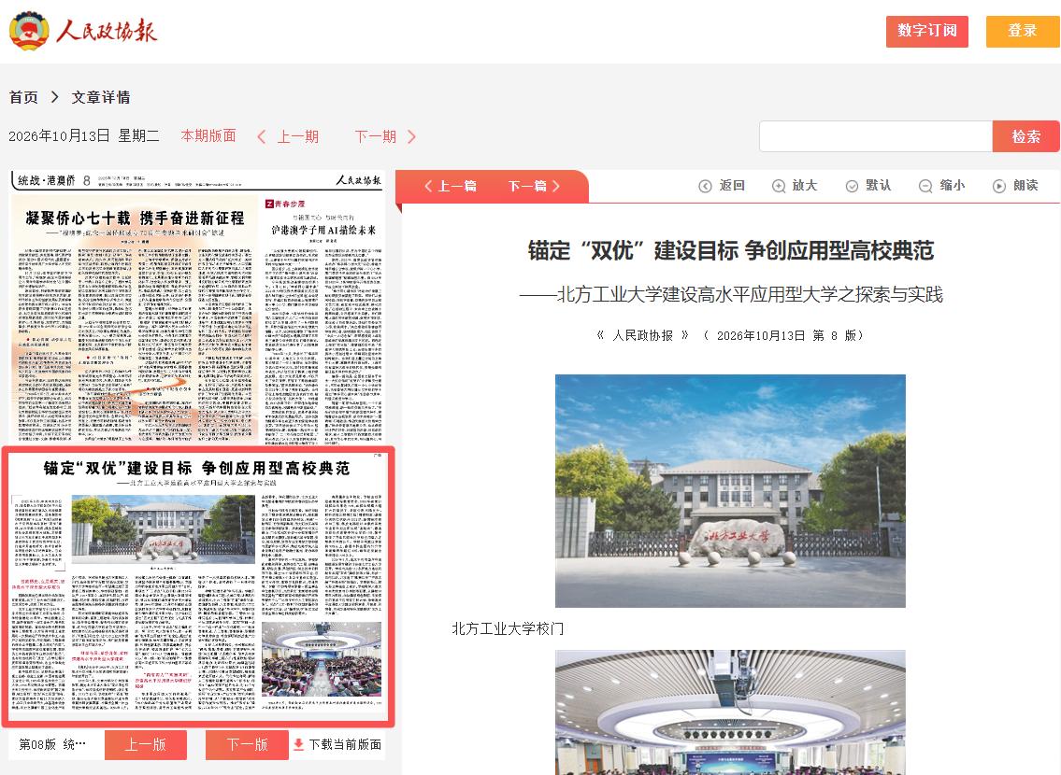
Task: Click the article headline 锚定"双优"建设目标
Action: pyautogui.click(x=730, y=250)
